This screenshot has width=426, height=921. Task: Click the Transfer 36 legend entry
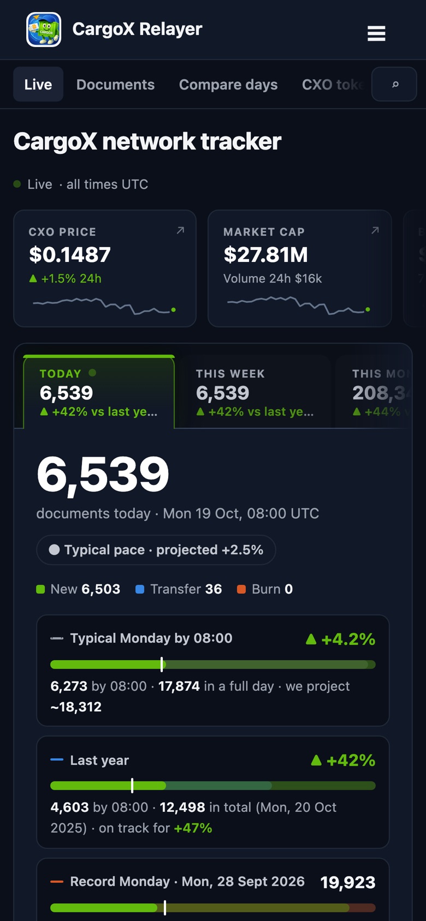[179, 589]
